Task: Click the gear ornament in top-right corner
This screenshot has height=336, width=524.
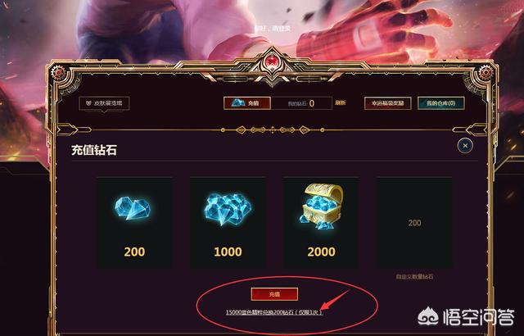Action: point(484,71)
